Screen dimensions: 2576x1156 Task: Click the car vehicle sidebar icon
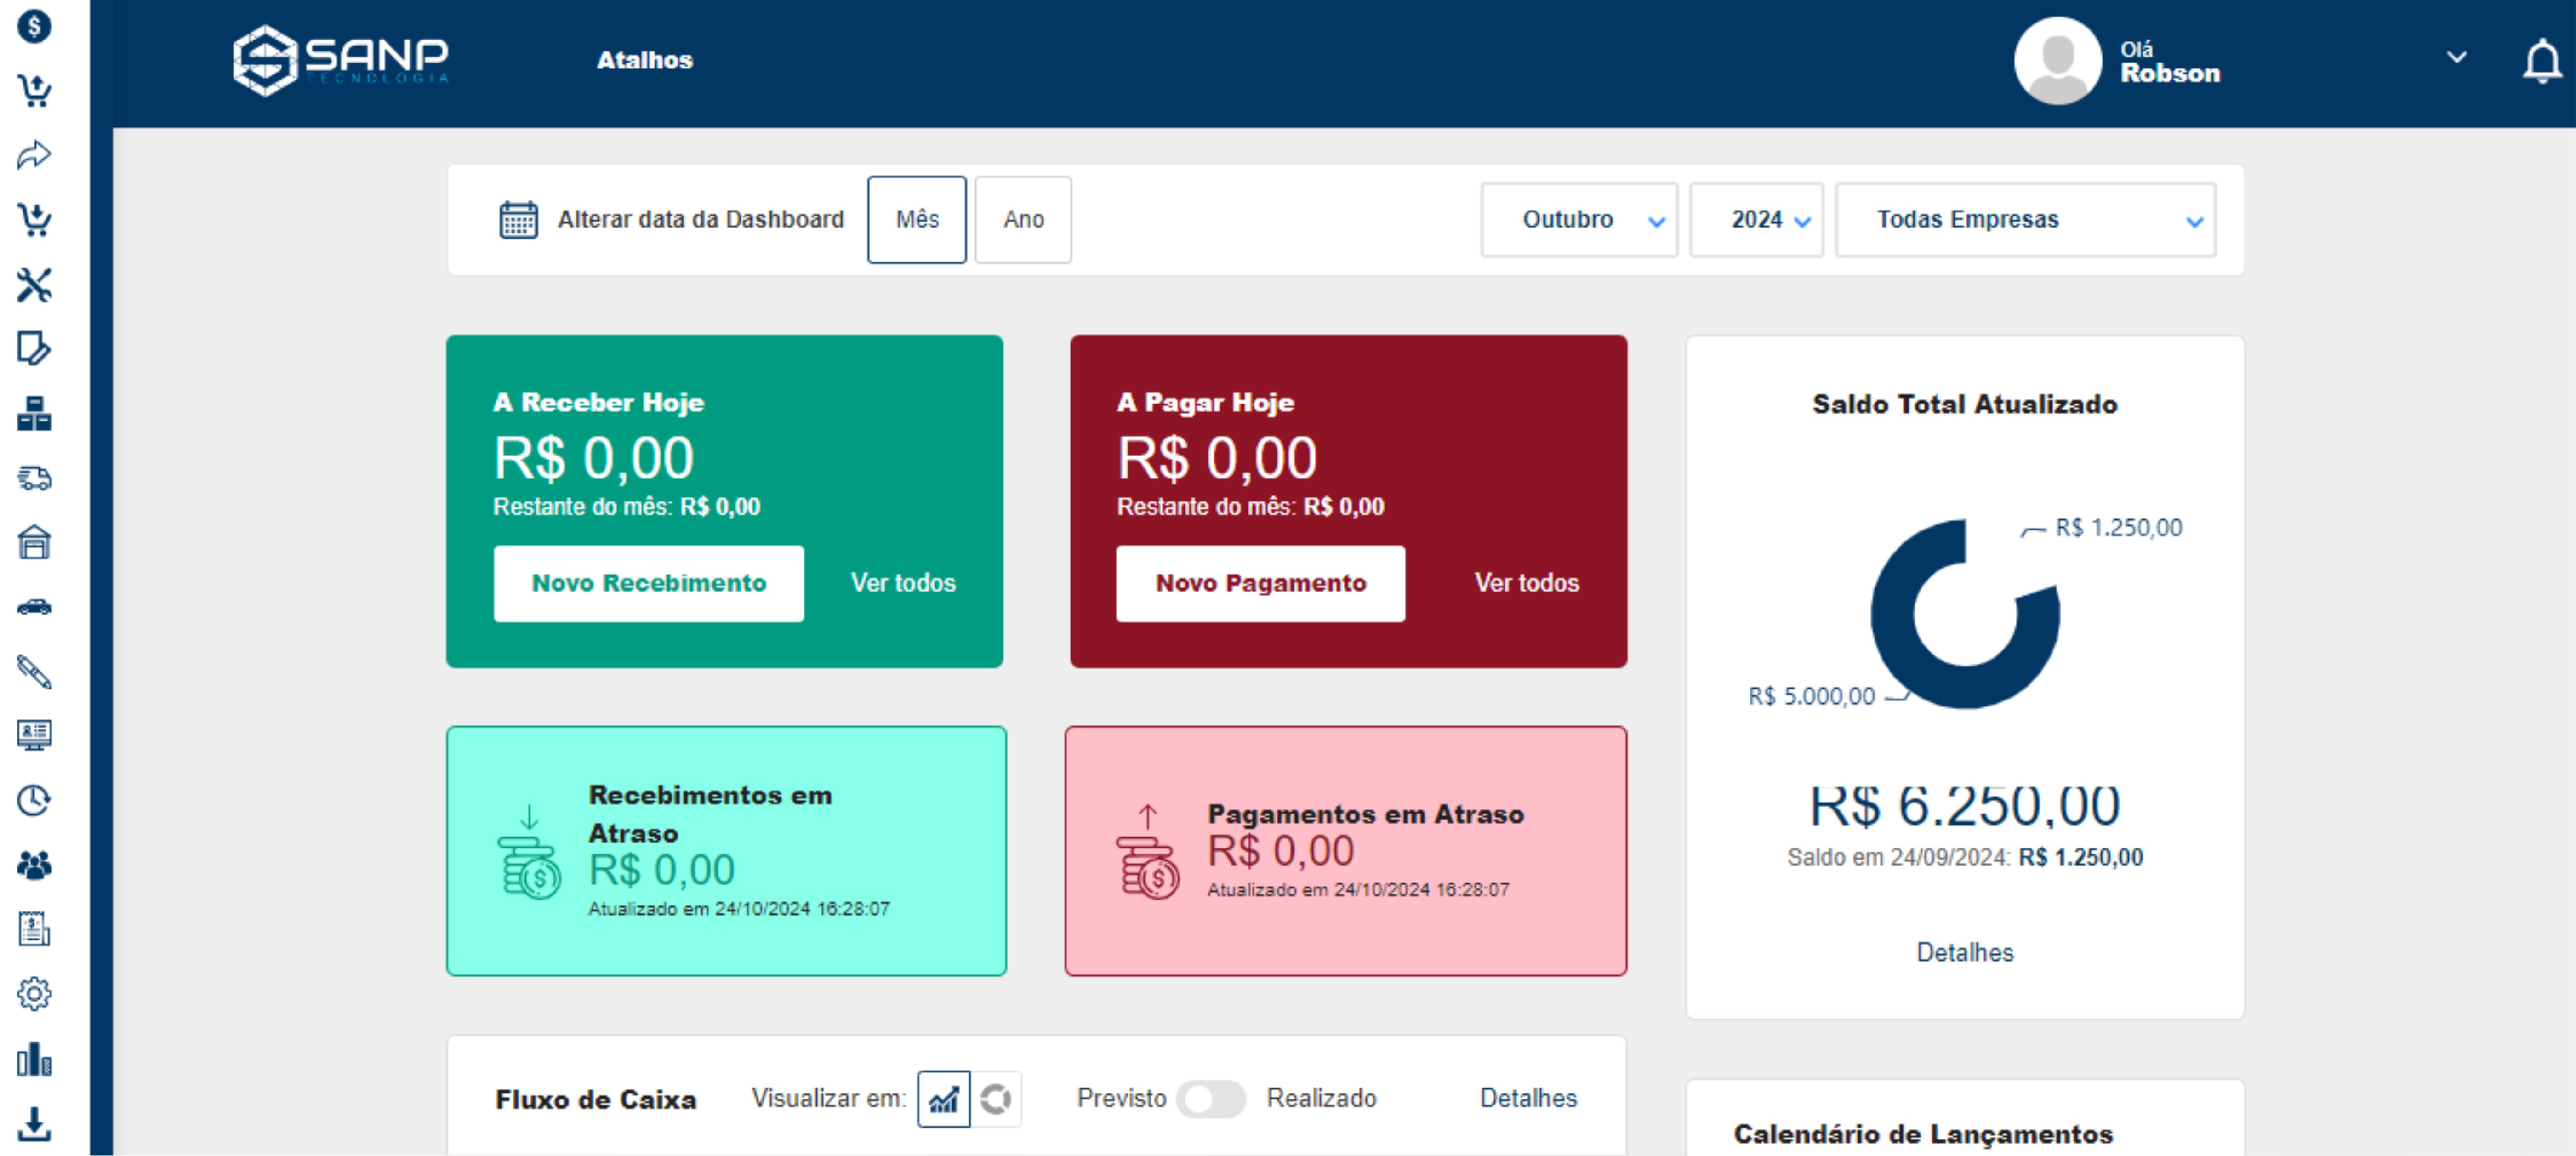pos(34,607)
